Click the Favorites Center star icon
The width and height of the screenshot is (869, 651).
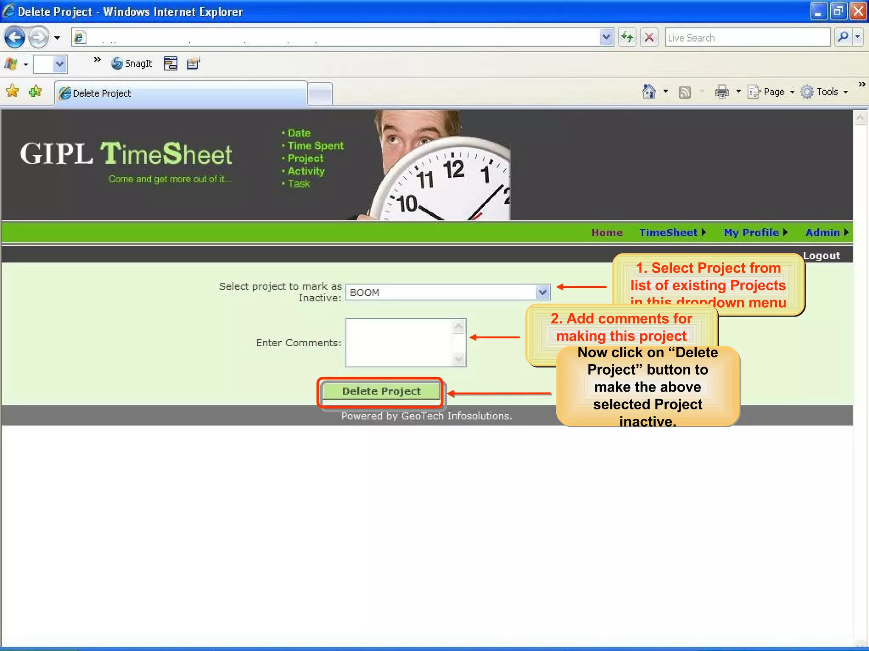tap(13, 92)
